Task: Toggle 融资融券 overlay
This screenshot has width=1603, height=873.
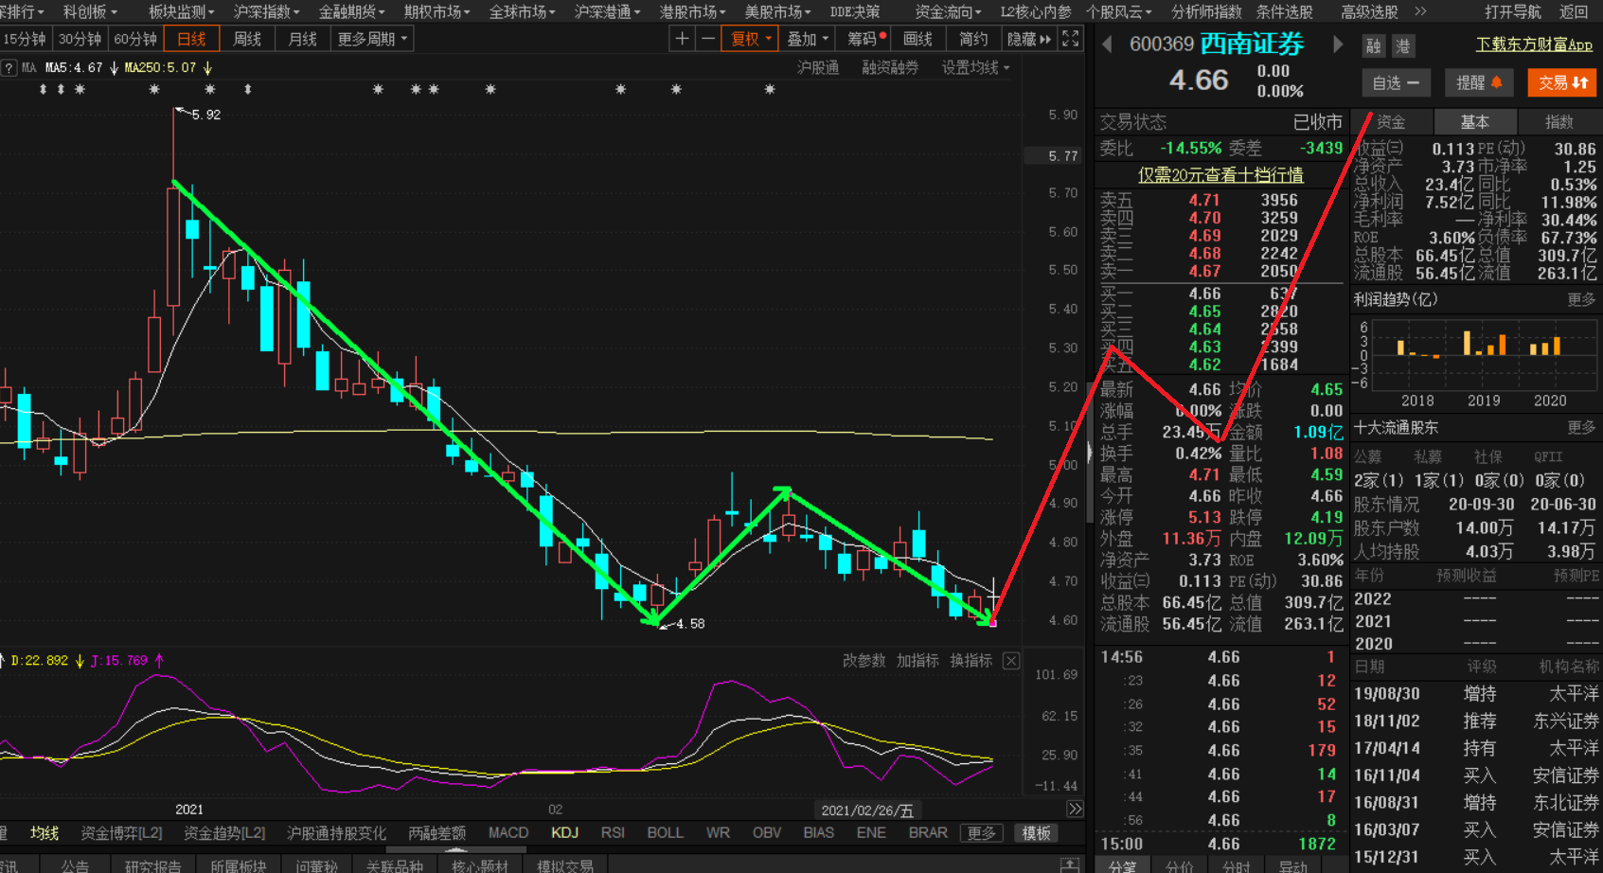Action: tap(890, 68)
